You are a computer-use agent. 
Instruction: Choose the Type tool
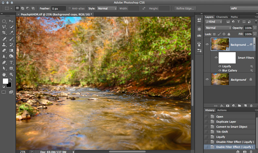click(x=12, y=62)
